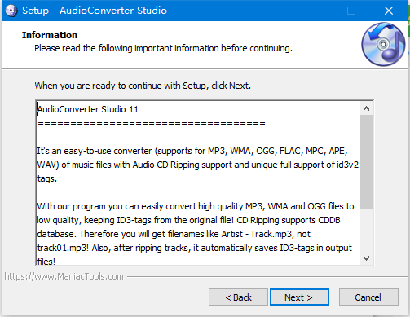The height and width of the screenshot is (317, 410).
Task: Return to the previous page with Back
Action: click(x=238, y=297)
